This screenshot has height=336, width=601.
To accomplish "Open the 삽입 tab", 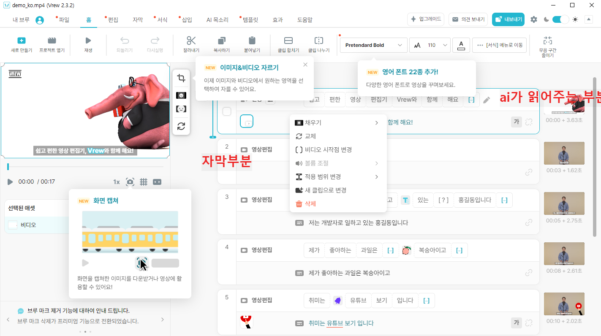I will 187,20.
